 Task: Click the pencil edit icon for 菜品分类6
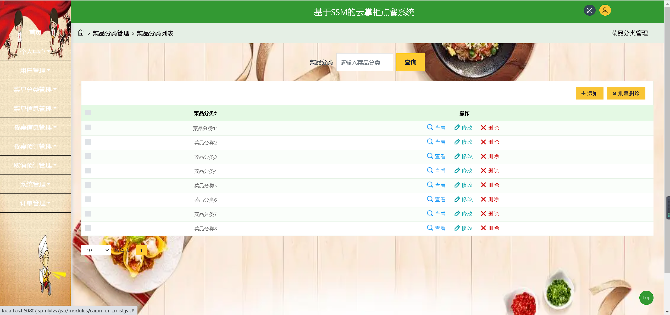(457, 199)
